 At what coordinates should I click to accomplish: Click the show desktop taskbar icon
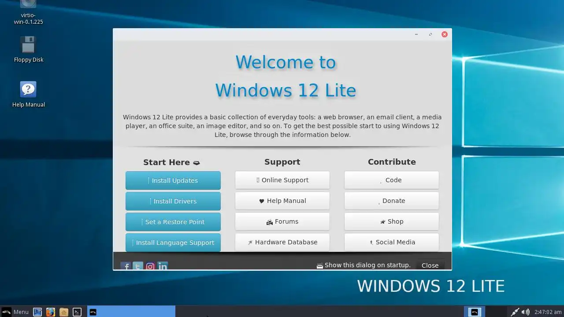click(37, 312)
